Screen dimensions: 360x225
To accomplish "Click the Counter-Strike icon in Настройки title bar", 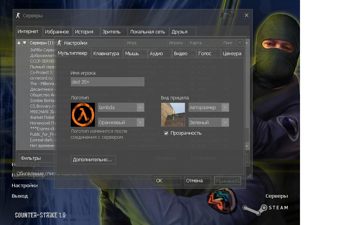I will 60,43.
